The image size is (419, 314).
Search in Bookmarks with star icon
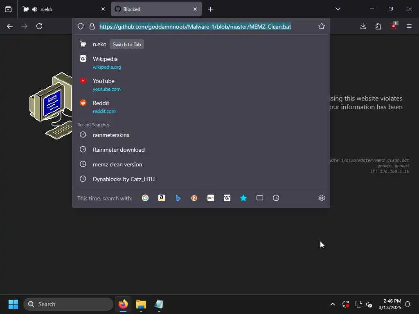point(243,198)
